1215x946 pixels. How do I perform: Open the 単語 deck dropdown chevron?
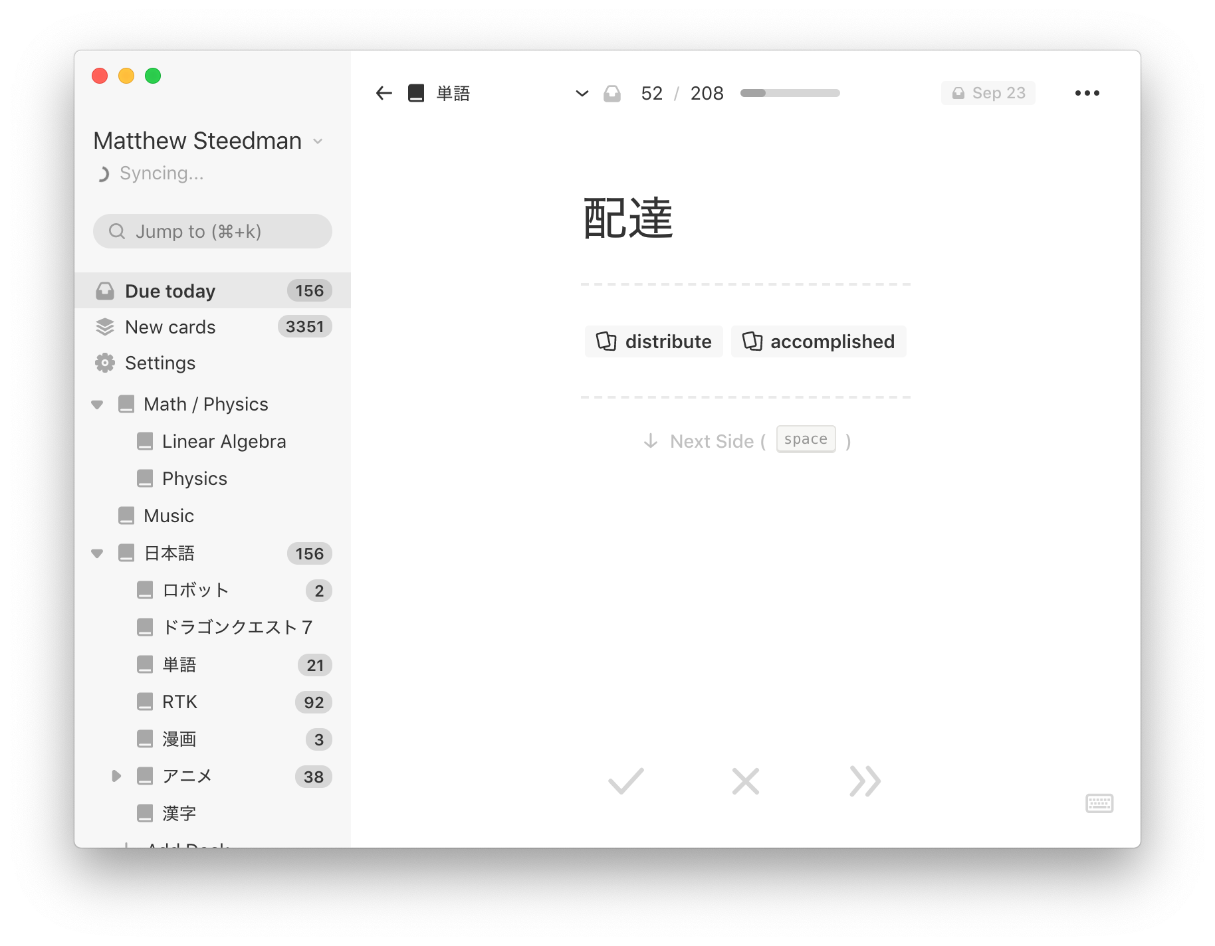[x=582, y=93]
